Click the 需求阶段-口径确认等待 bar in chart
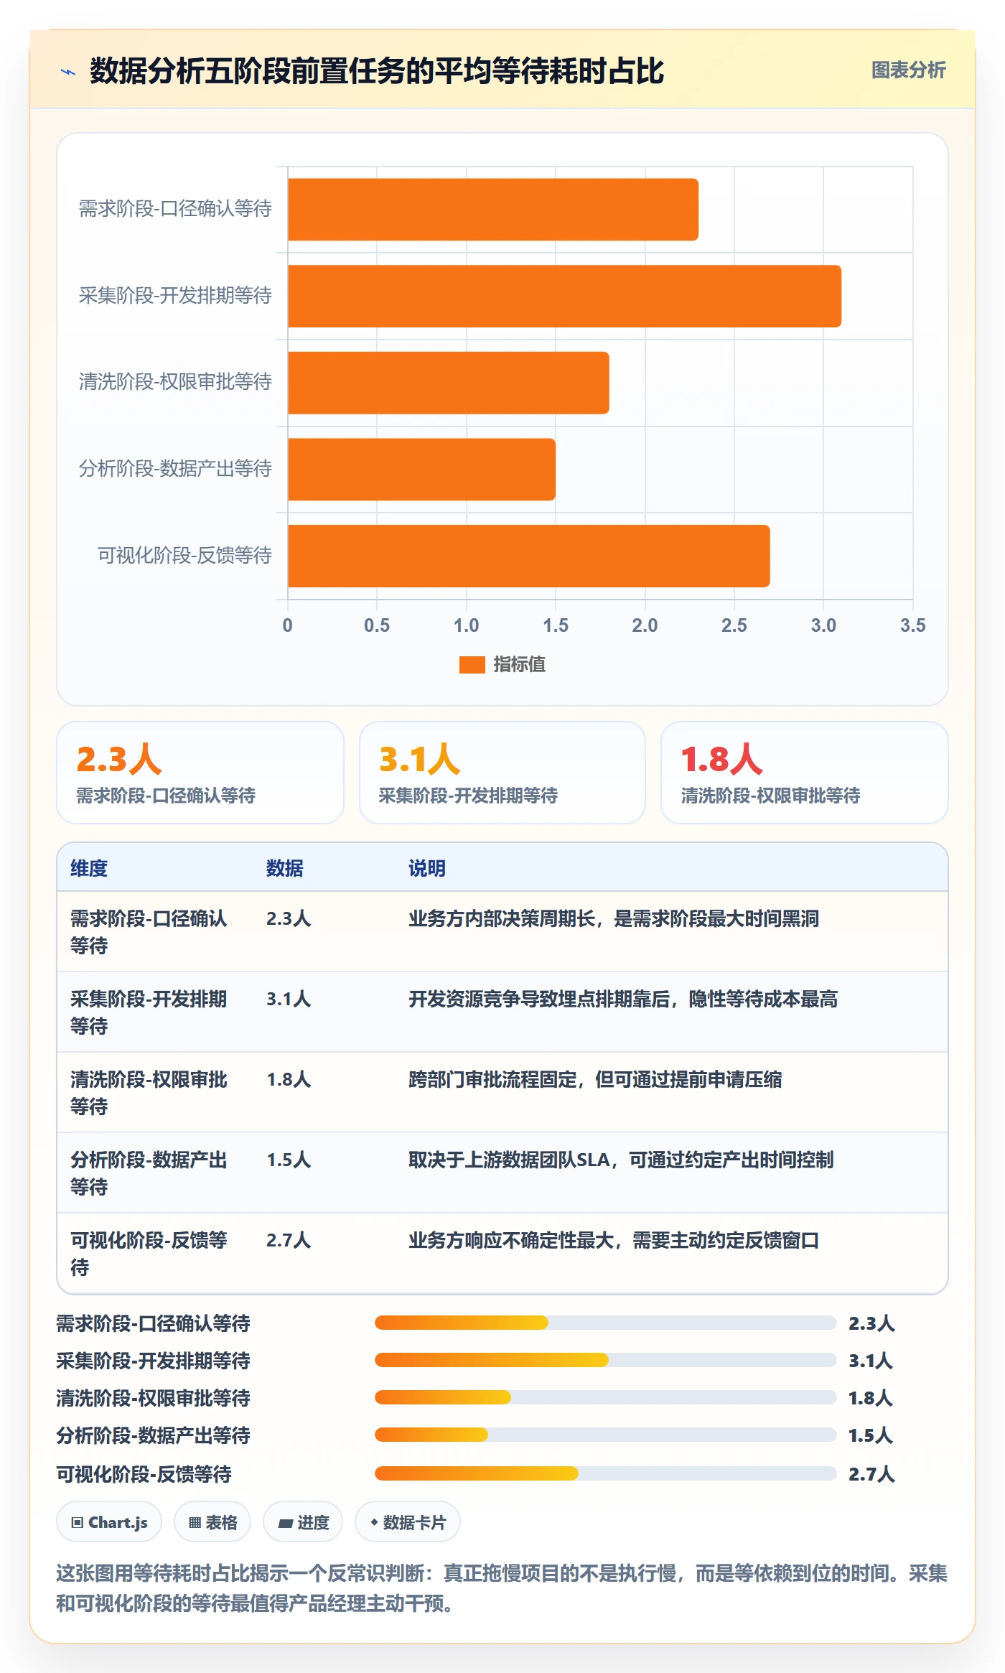The height and width of the screenshot is (1673, 1005). click(492, 210)
